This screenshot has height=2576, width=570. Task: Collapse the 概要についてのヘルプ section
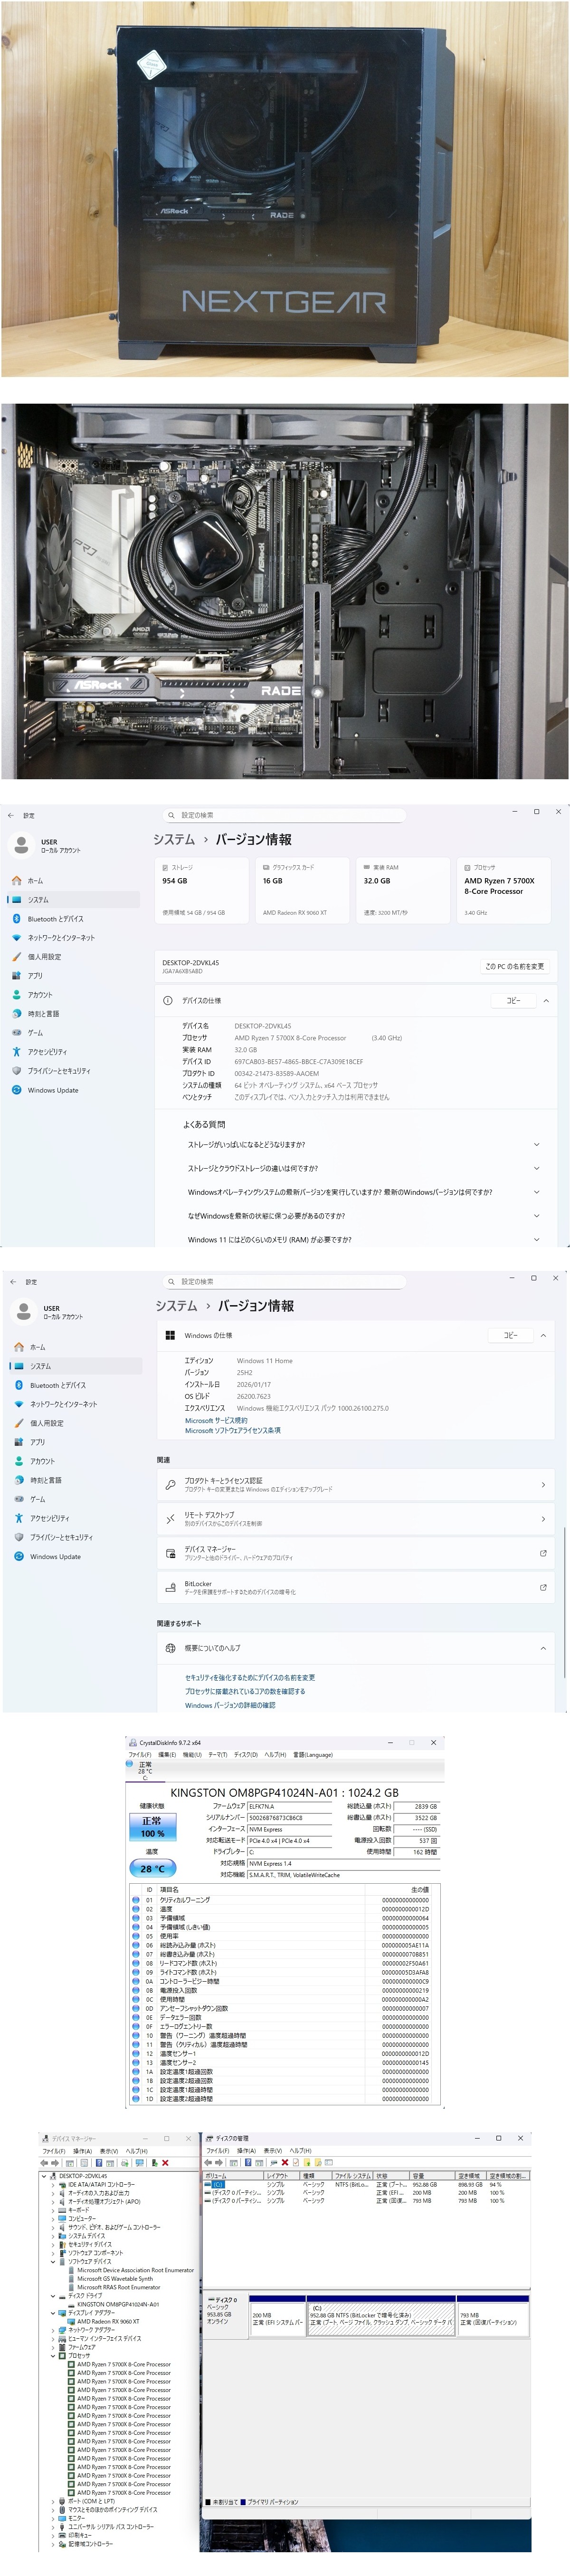click(x=543, y=1648)
